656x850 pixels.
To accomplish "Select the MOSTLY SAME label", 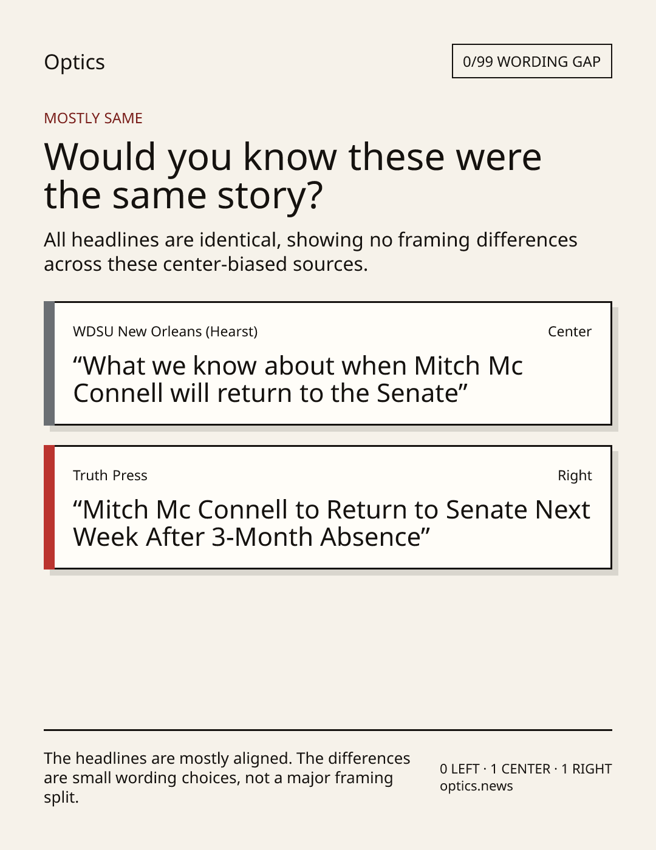I will (93, 118).
